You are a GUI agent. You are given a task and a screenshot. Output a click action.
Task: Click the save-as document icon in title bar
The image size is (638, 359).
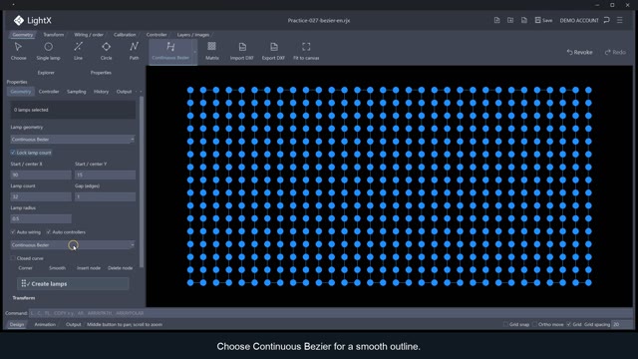coord(524,20)
